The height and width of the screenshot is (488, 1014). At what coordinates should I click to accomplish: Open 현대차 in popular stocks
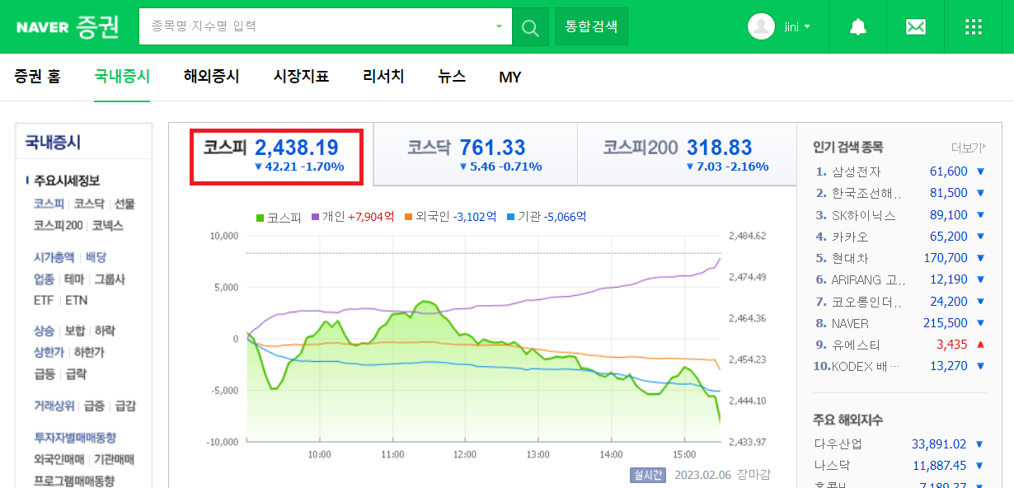pyautogui.click(x=848, y=258)
